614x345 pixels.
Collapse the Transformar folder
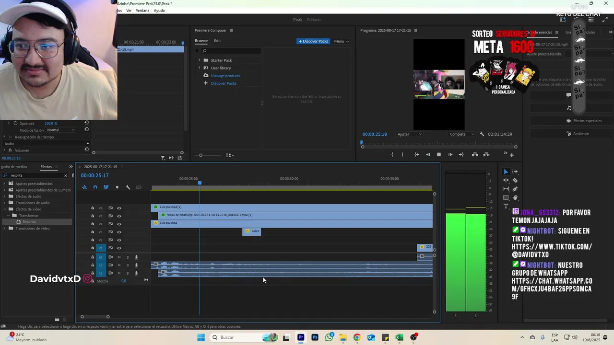point(9,216)
